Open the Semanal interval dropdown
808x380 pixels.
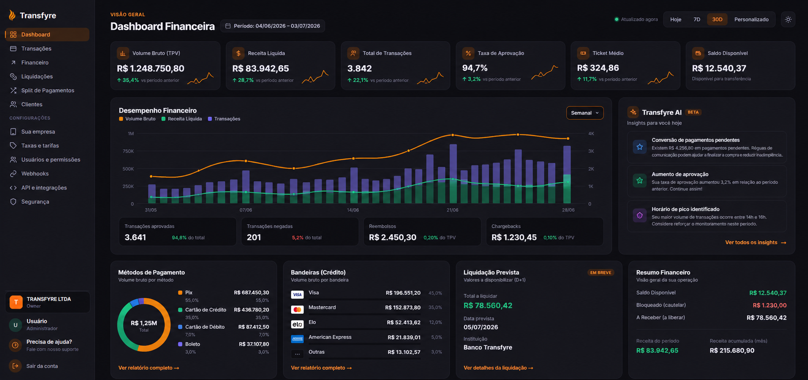tap(585, 113)
